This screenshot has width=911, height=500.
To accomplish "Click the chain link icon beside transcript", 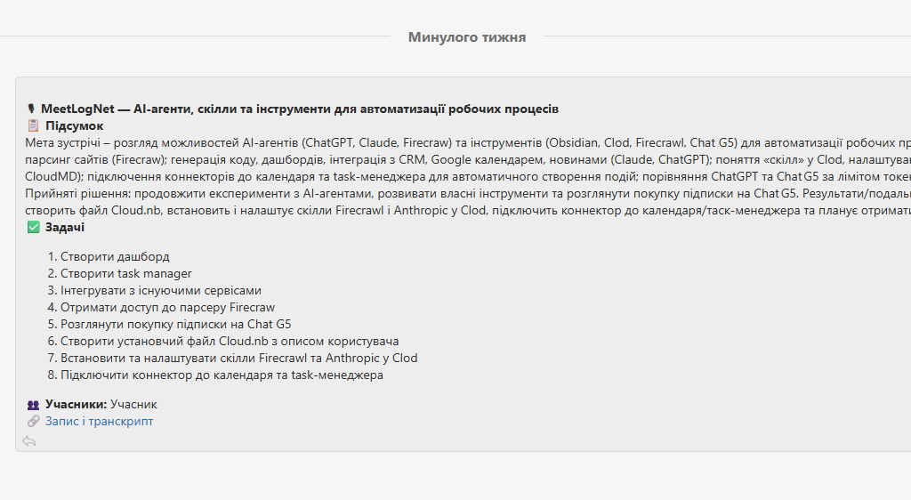I will coord(33,421).
